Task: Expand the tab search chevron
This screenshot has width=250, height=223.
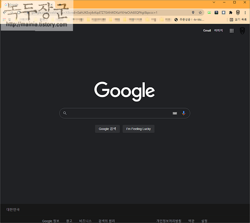Action: click(x=214, y=2)
